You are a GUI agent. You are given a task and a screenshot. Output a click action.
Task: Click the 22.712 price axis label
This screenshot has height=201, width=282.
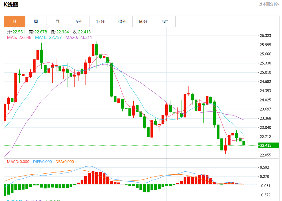(x=265, y=137)
